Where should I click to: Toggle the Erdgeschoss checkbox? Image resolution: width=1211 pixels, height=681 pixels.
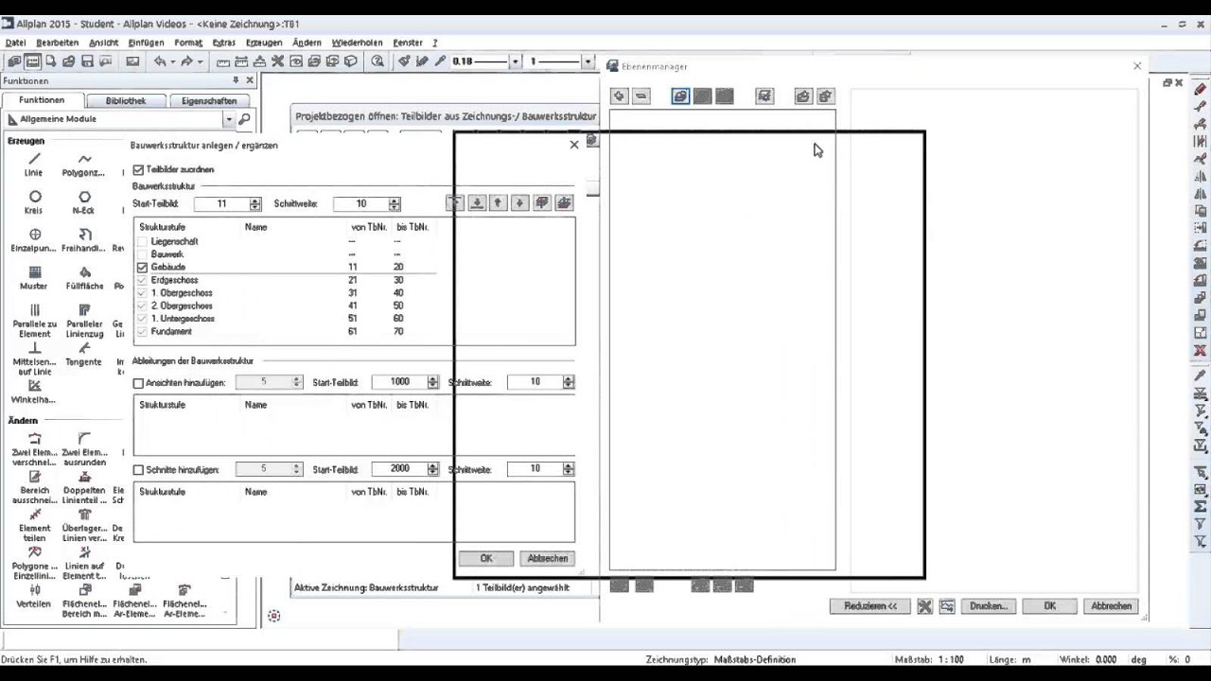pos(143,280)
